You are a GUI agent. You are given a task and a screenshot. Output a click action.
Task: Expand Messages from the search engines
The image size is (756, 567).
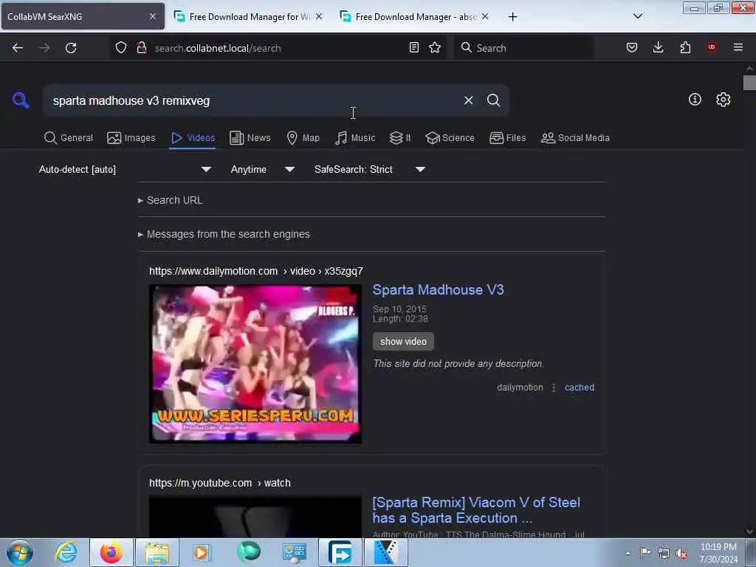(x=224, y=234)
